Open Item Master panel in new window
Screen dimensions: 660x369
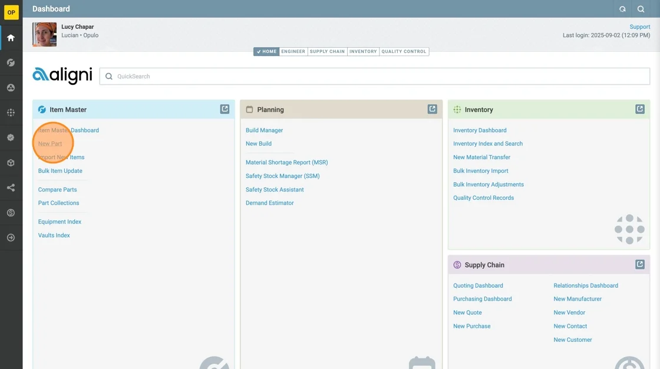(225, 109)
